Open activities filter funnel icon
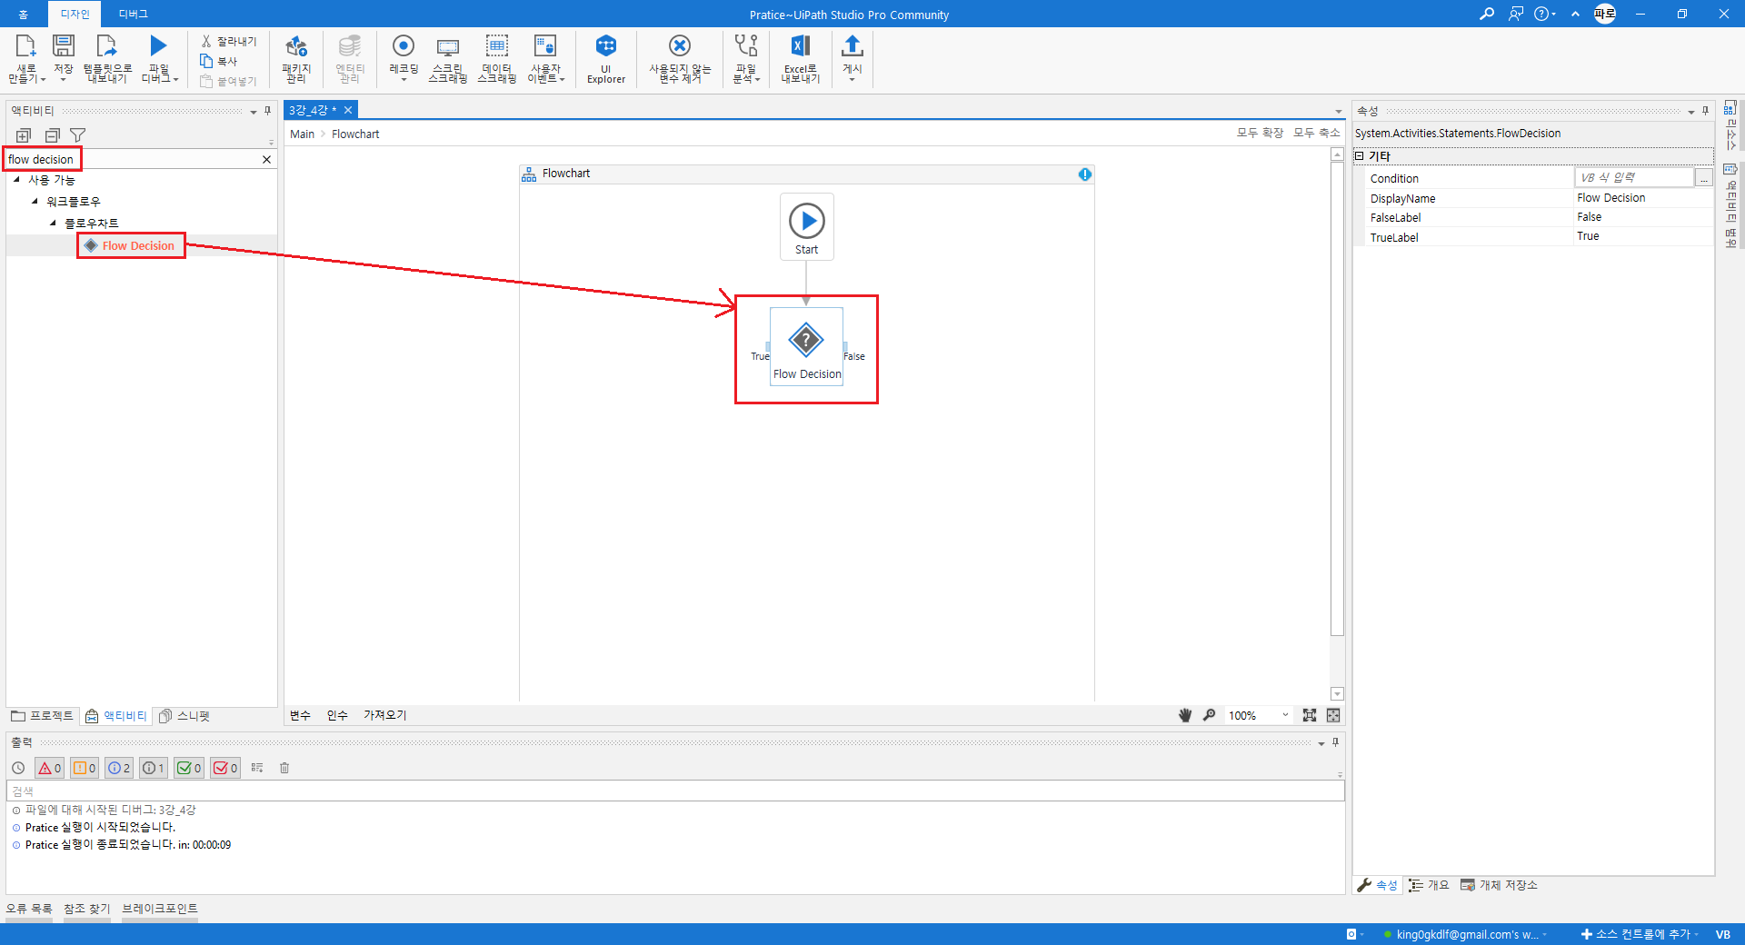This screenshot has height=945, width=1745. click(78, 135)
